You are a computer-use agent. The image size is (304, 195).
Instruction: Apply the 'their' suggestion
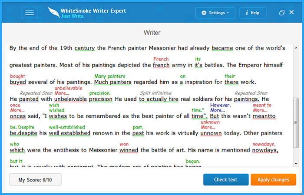[x=230, y=76]
